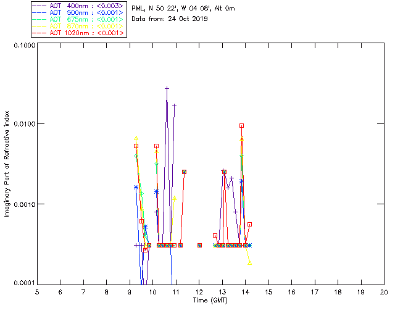Click the lowest yellow triangle marker near 14
The image size is (395, 316).
[250, 263]
